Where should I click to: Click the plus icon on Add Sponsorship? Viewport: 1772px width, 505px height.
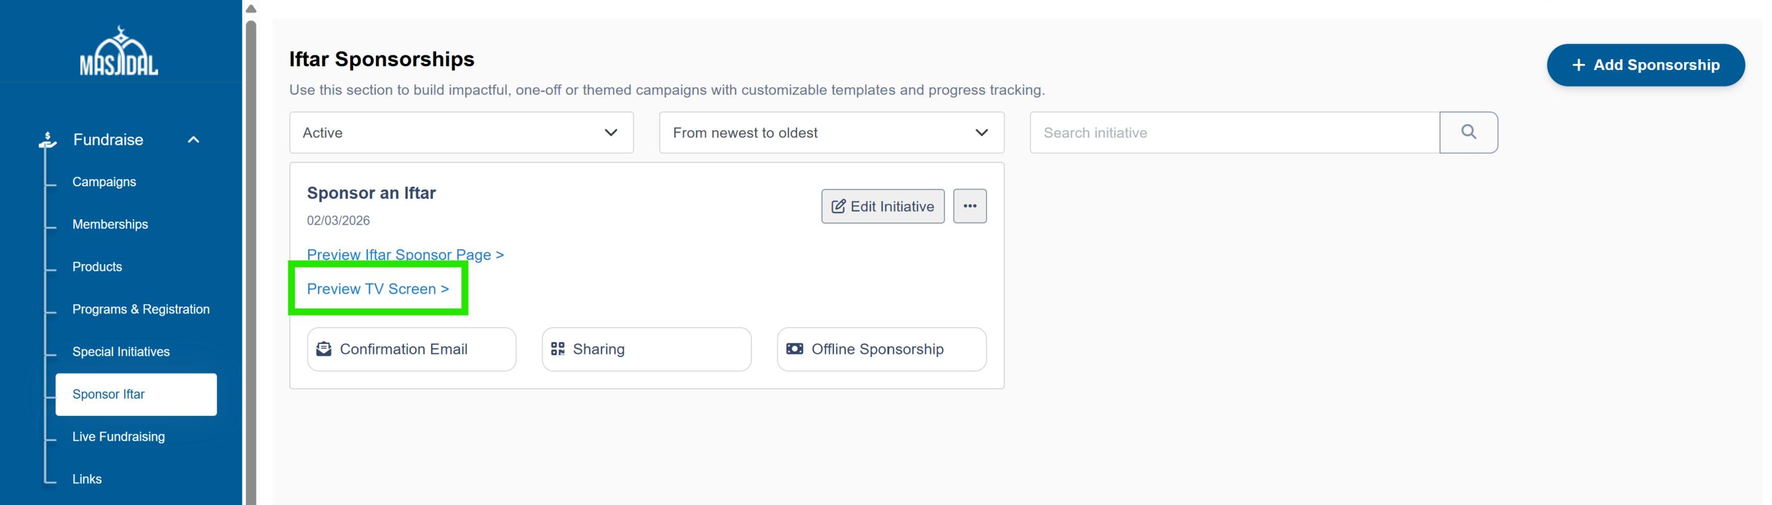pyautogui.click(x=1578, y=65)
